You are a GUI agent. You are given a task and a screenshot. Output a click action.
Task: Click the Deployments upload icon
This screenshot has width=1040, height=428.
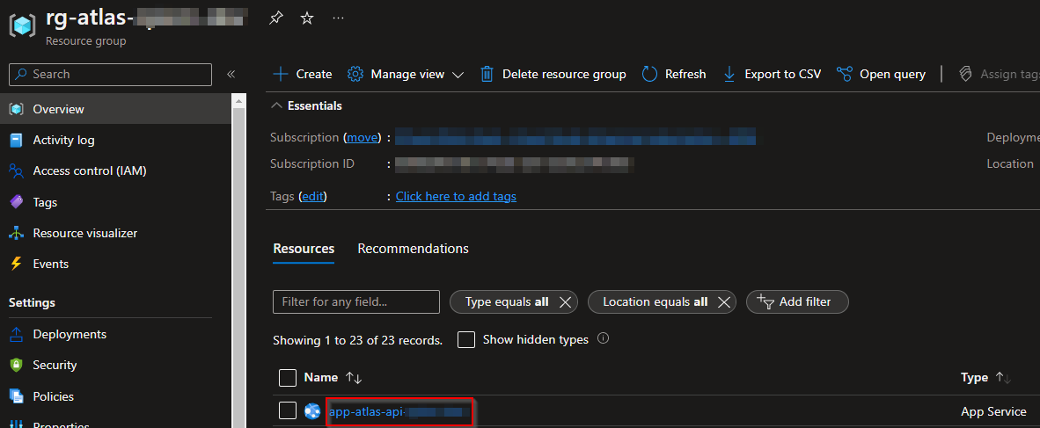pos(17,335)
